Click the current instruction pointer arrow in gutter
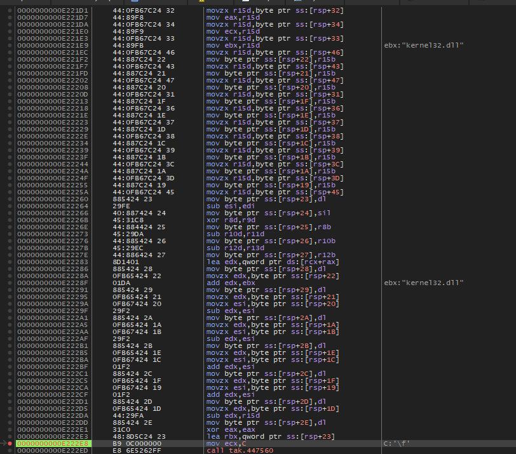 3,443
